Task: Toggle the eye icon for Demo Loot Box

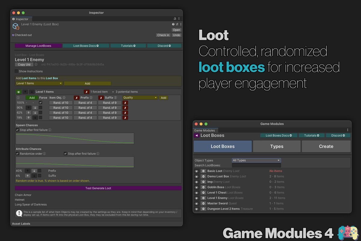Action: point(197,177)
